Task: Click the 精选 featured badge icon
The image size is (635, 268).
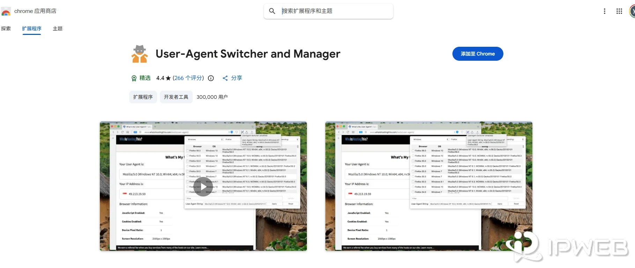Action: tap(134, 78)
